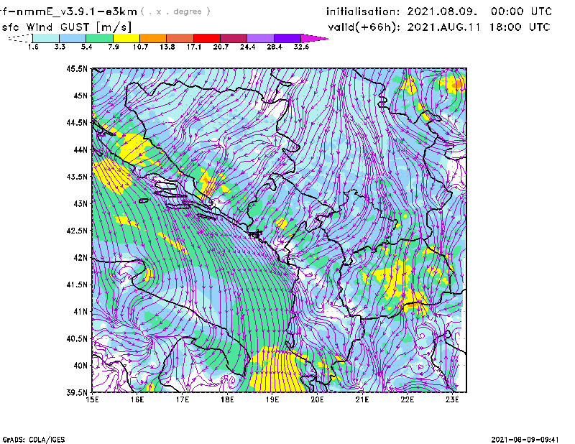
Task: Click the 45.5N latitude axis label
Action: pos(77,69)
